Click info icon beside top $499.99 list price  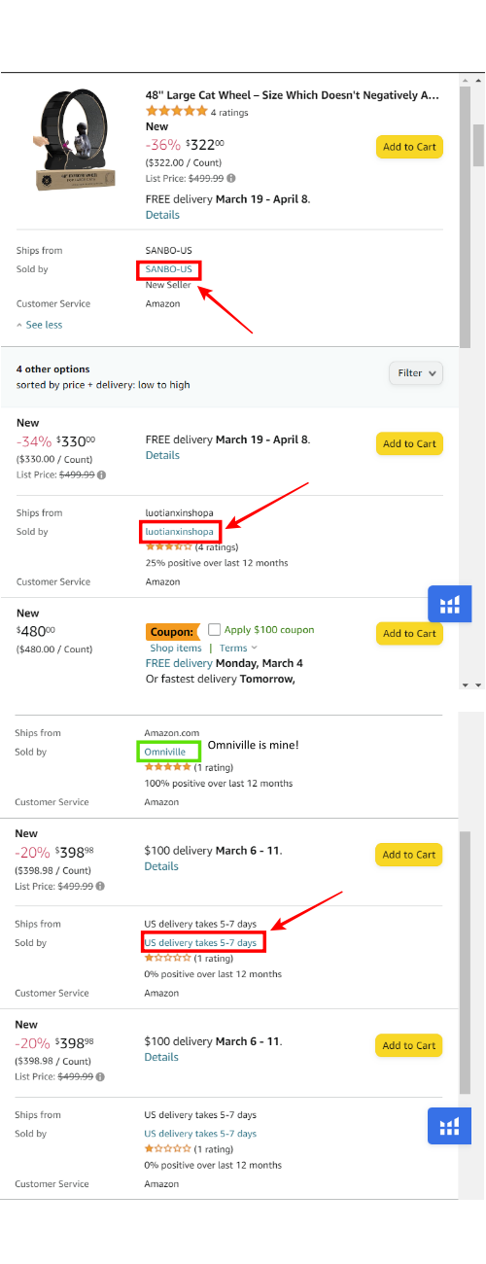(x=230, y=178)
